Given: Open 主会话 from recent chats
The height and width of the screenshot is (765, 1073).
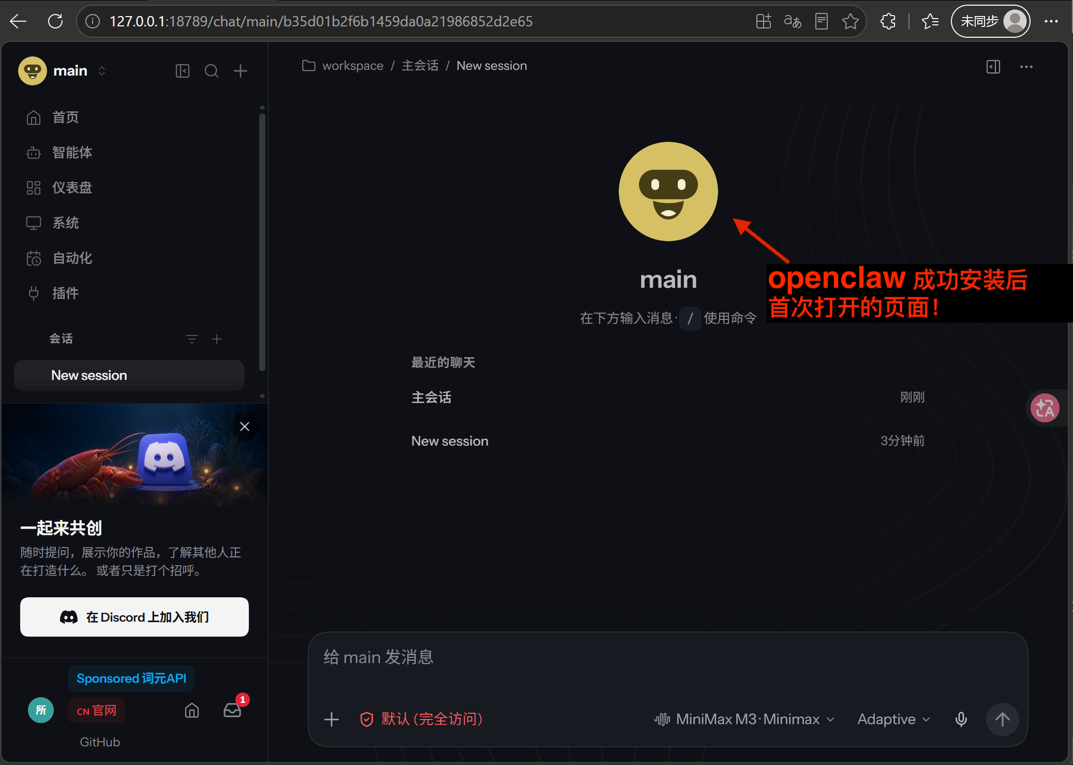Looking at the screenshot, I should (668, 398).
